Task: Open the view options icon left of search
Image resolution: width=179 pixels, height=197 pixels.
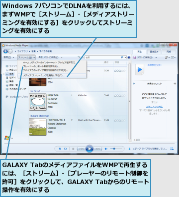Action: (x=79, y=57)
